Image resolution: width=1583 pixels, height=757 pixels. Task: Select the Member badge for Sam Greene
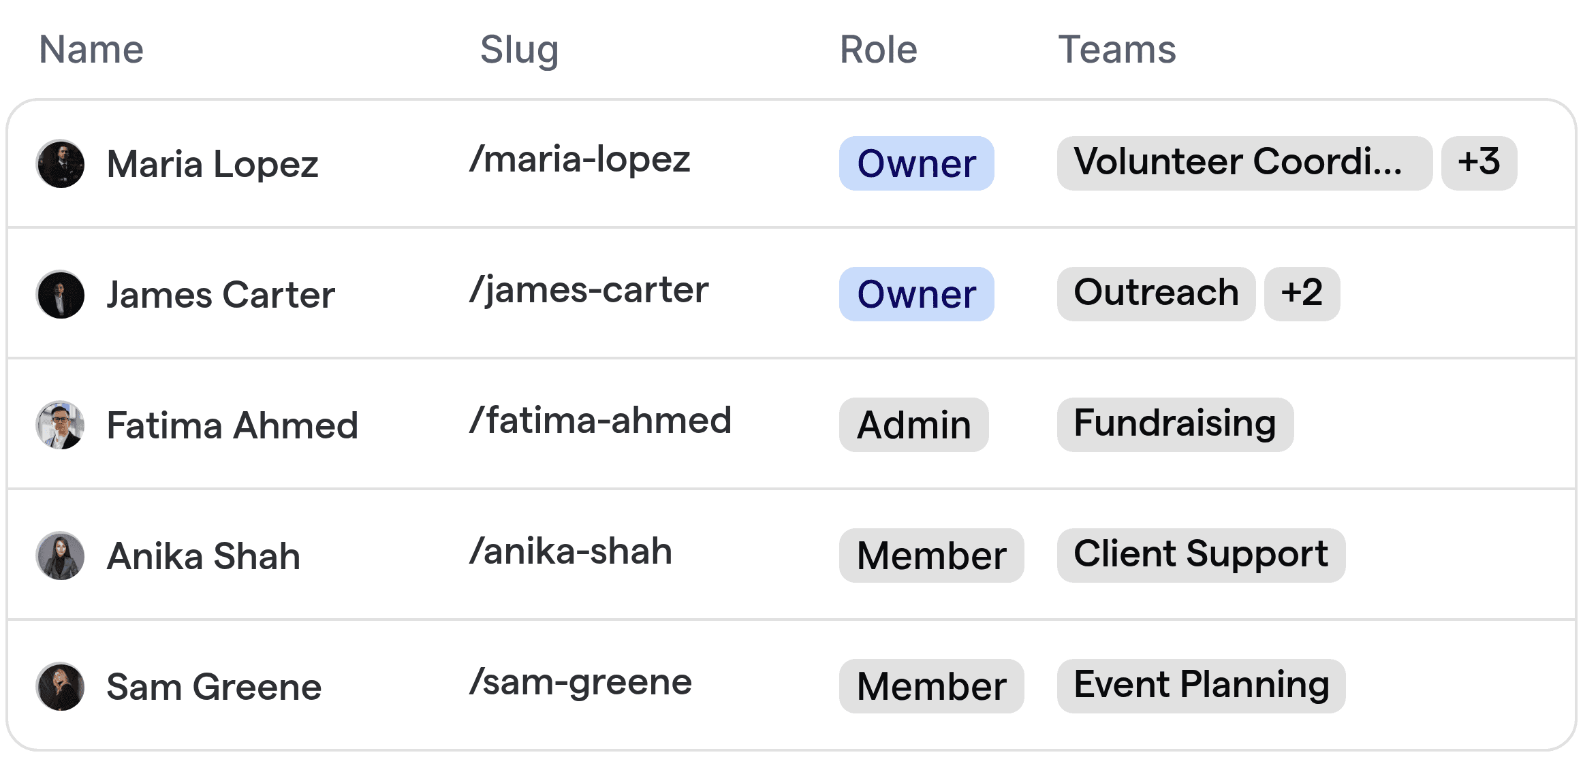pyautogui.click(x=931, y=686)
